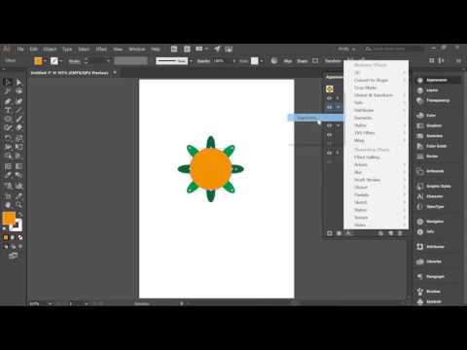Click orange circle on the artboard

(x=210, y=169)
